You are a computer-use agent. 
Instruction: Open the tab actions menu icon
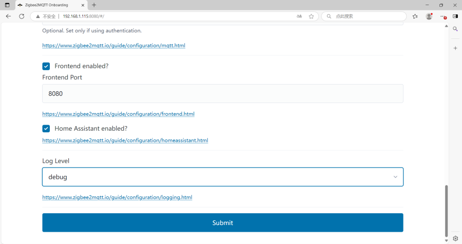click(7, 5)
